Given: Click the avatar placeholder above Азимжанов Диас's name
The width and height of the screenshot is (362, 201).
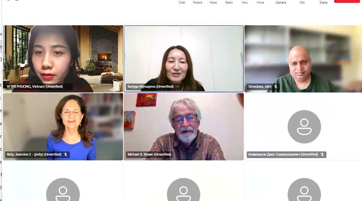Looking at the screenshot, I should coord(304,126).
